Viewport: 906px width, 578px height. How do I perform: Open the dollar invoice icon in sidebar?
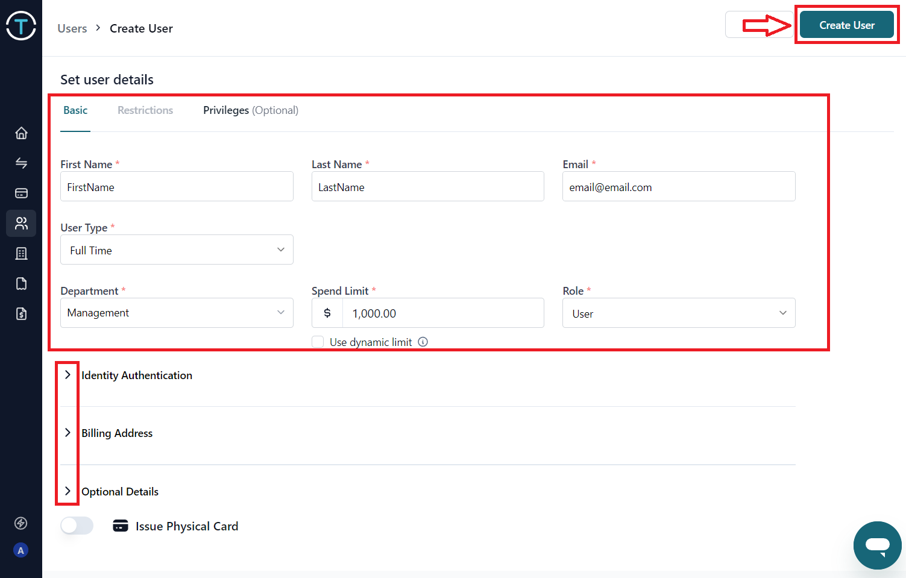click(x=21, y=314)
